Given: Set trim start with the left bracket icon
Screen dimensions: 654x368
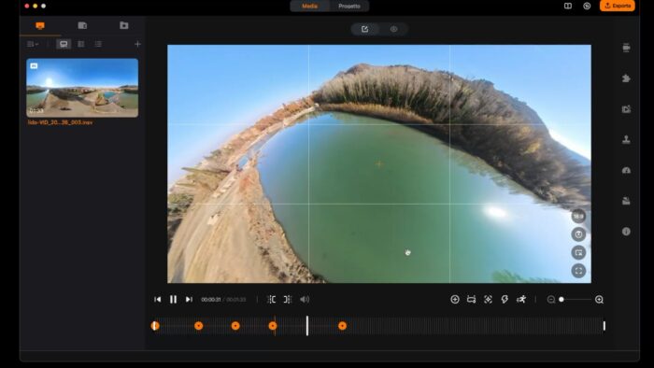Looking at the screenshot, I should [272, 299].
